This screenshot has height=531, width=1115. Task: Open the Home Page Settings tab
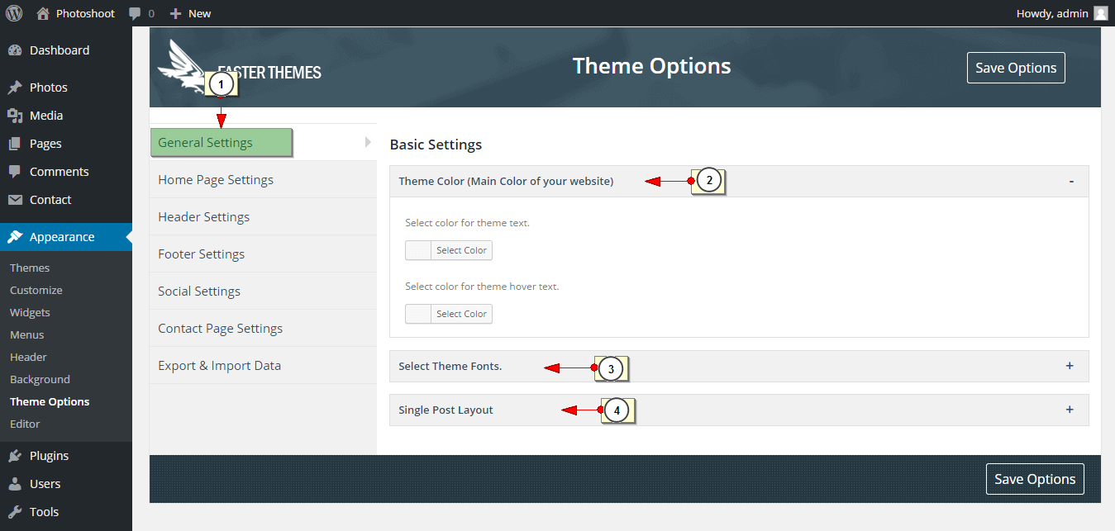click(263, 180)
